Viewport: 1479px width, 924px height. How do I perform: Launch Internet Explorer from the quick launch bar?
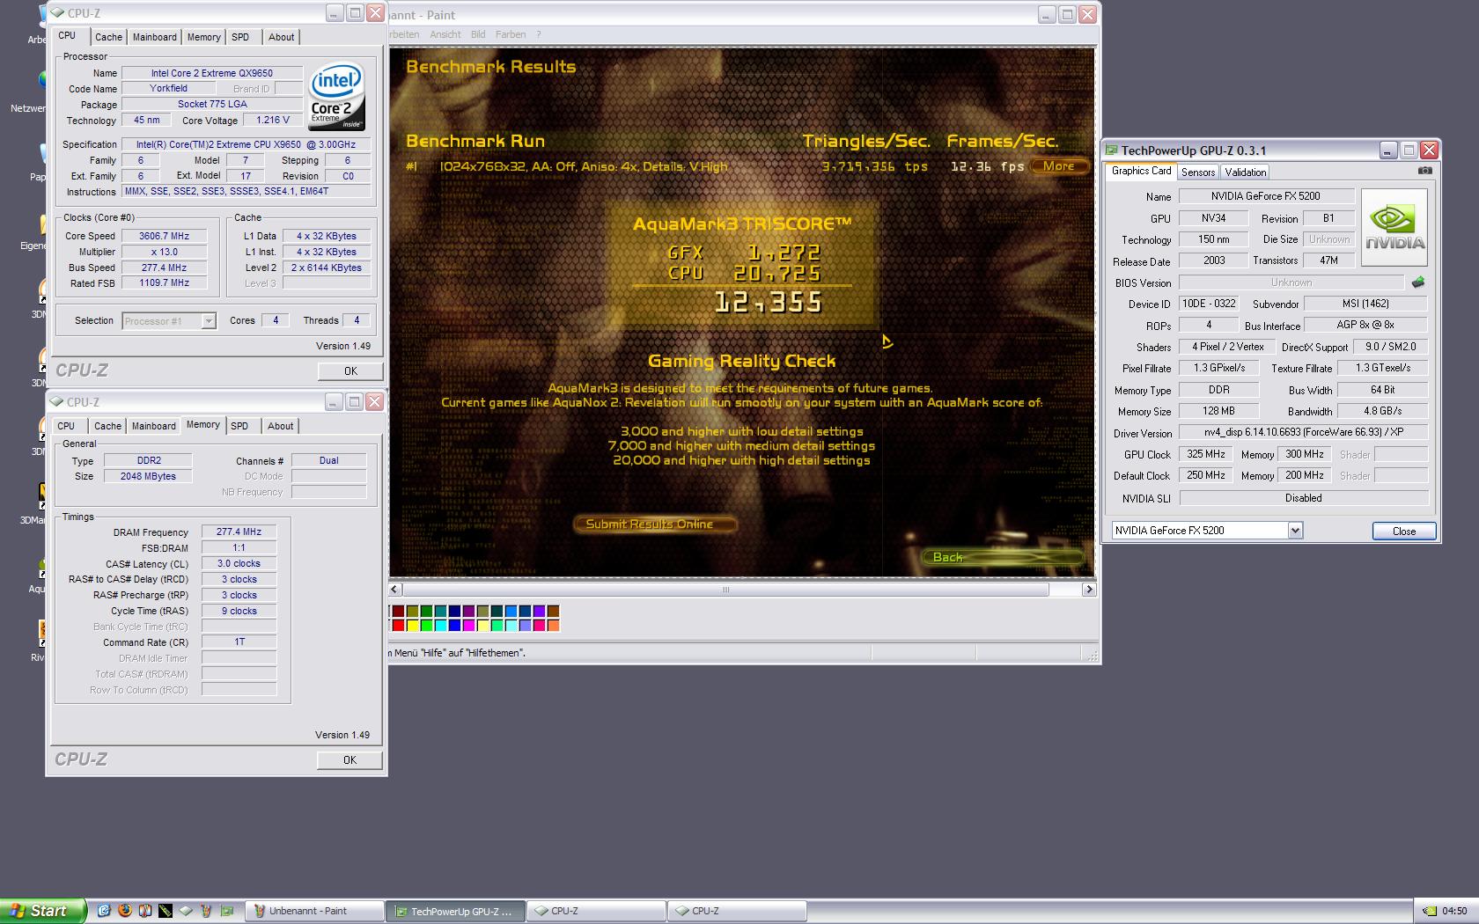[x=104, y=911]
